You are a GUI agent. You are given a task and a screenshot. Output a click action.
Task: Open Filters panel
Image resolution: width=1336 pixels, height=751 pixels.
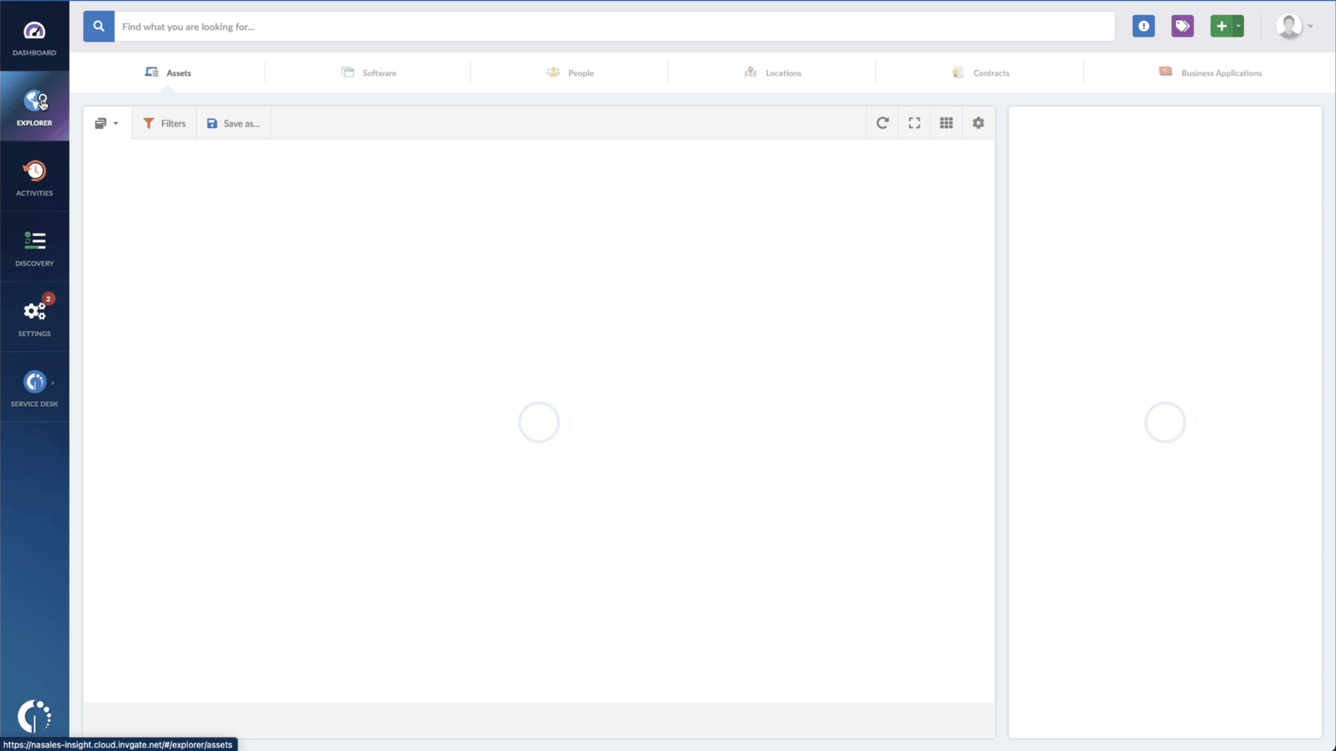coord(164,123)
